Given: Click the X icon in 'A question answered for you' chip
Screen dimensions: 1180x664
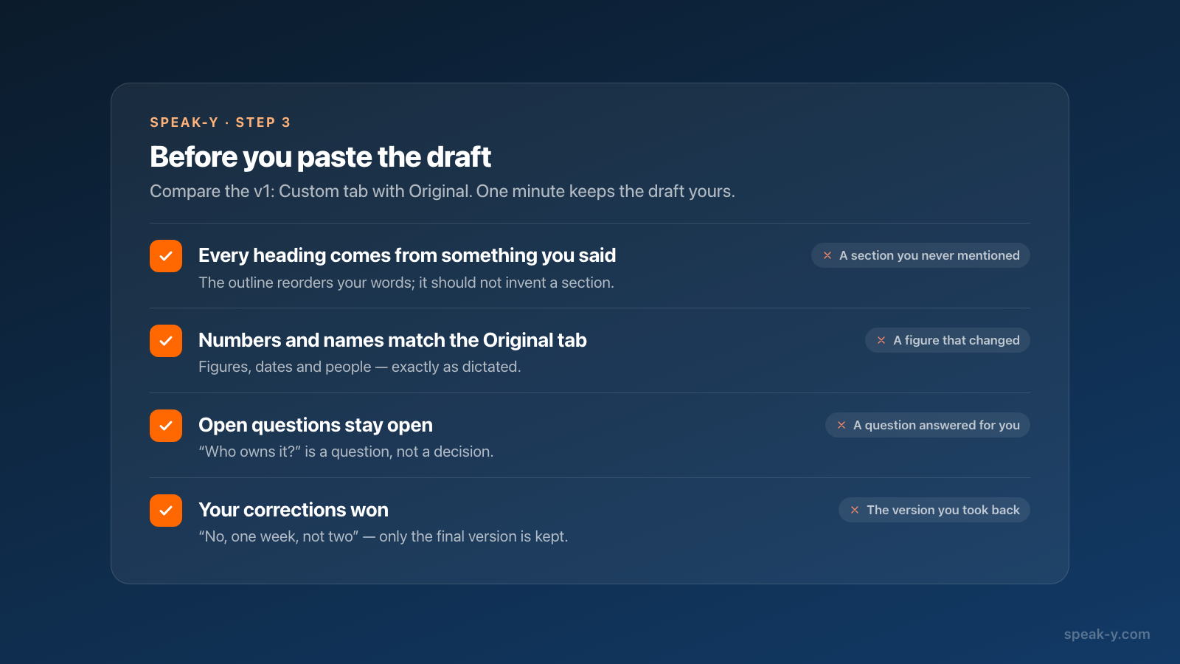Looking at the screenshot, I should point(841,425).
